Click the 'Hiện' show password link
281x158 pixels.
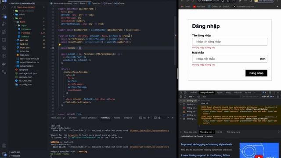(263, 59)
